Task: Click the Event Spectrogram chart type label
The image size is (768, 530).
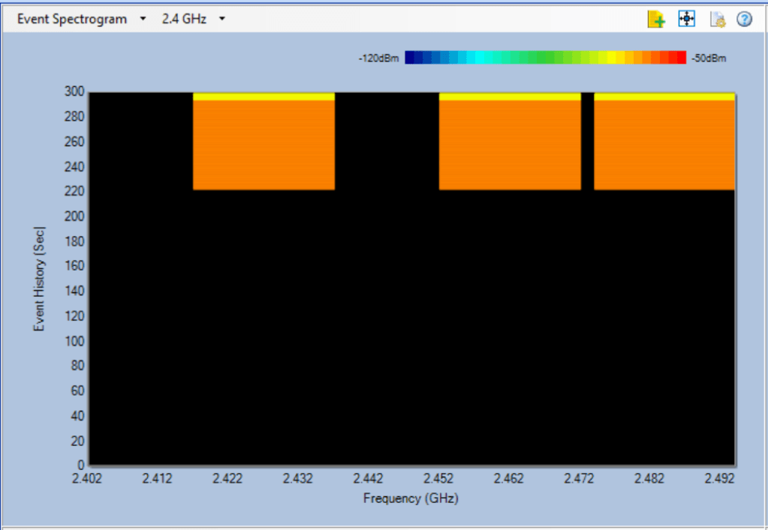Action: point(72,19)
